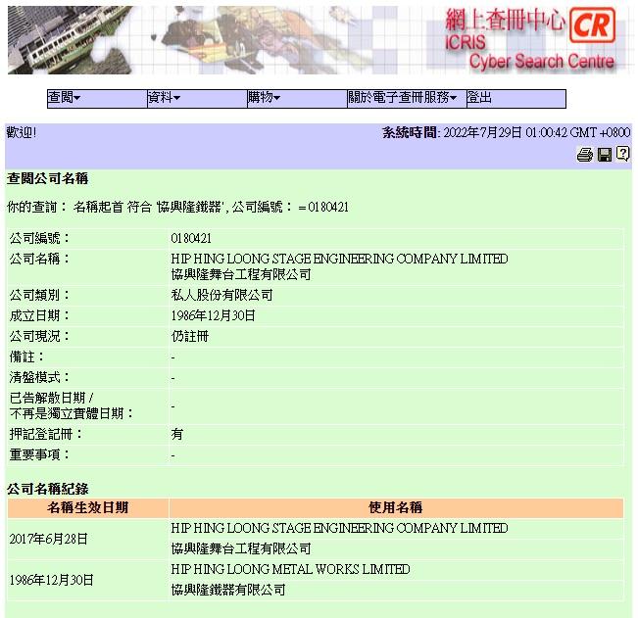Select the 2017年6月28日 name record date
638x618 pixels.
pos(49,539)
